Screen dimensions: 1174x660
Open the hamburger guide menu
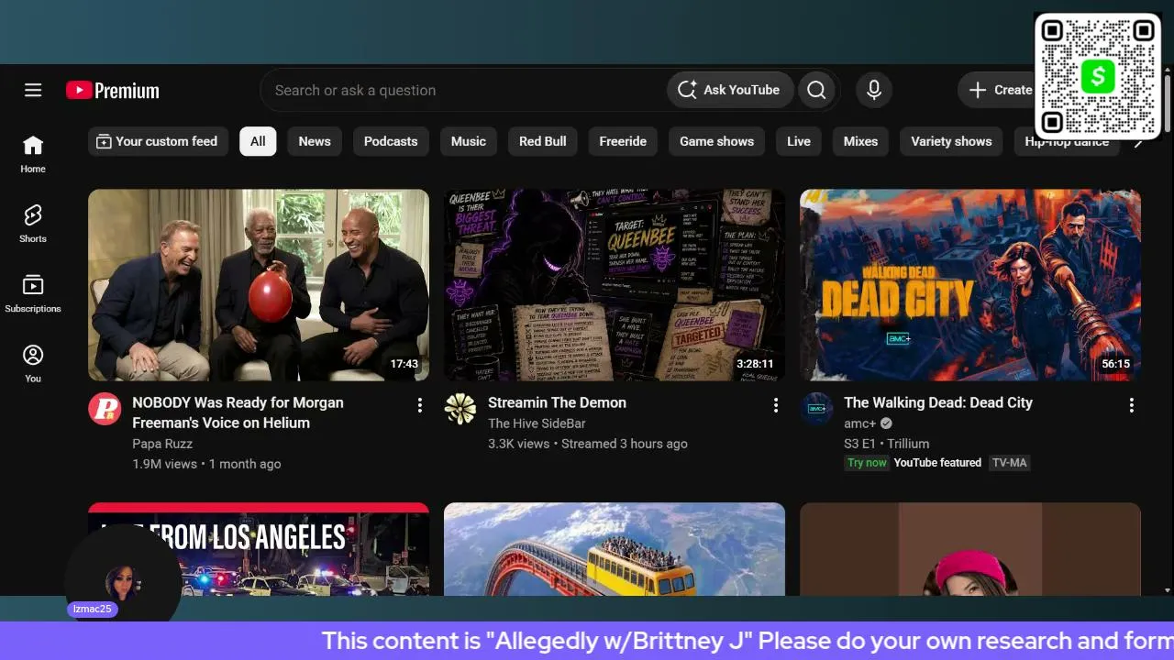coord(33,90)
